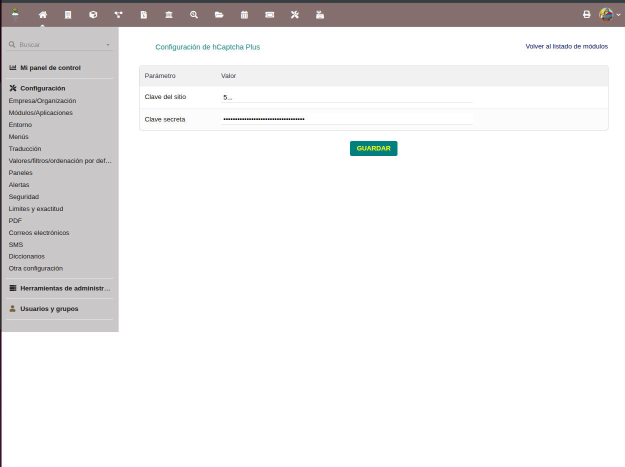Screen dimensions: 625x467
Task: Click the user avatar picture
Action: (606, 14)
